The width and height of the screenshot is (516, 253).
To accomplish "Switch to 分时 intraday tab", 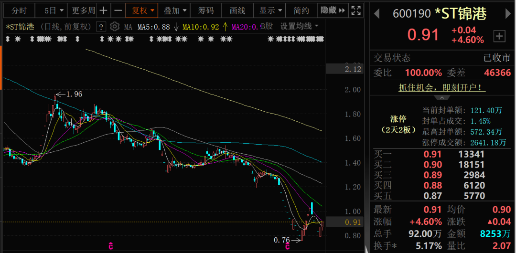I will pyautogui.click(x=19, y=10).
